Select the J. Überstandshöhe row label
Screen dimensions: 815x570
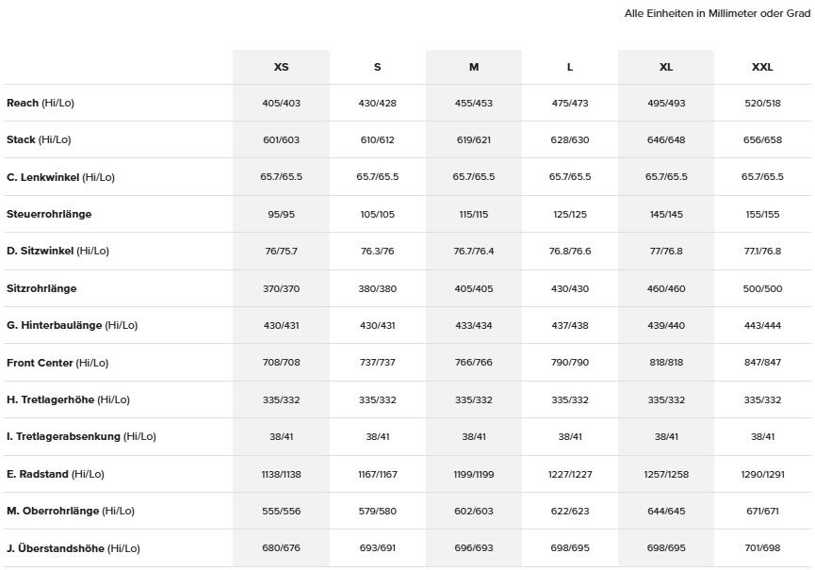pos(73,548)
